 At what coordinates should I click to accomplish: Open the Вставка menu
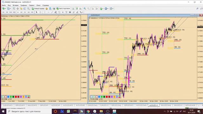(16, 5)
